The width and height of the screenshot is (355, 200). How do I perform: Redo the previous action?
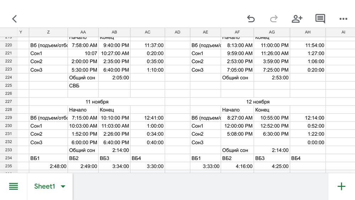(274, 19)
